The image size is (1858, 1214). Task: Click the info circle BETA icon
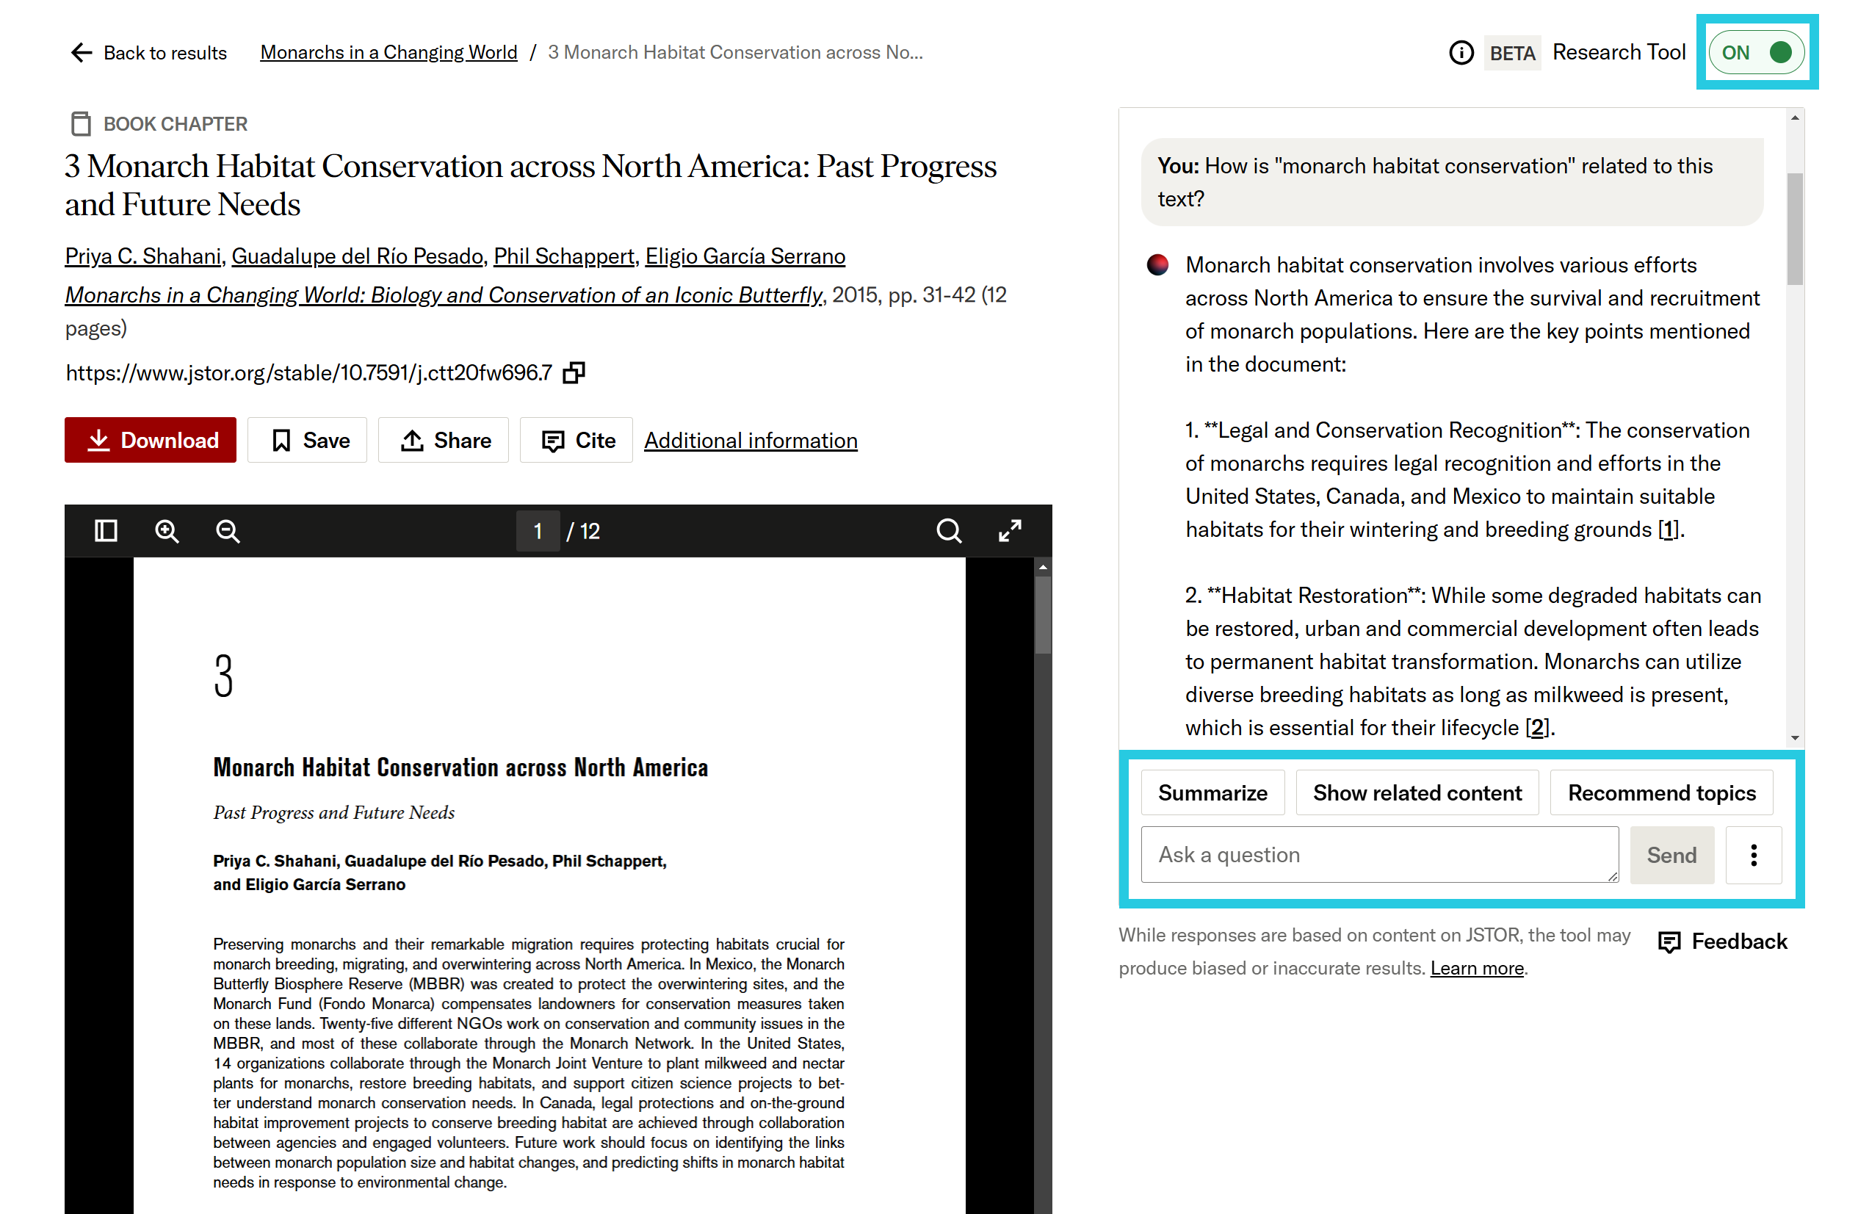[1461, 51]
